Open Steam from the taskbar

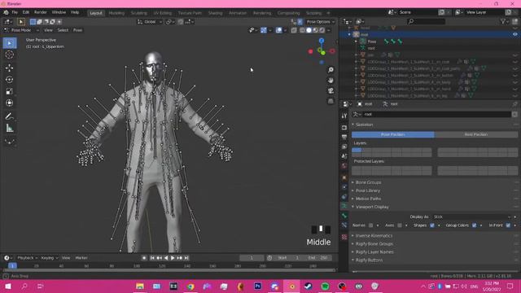308,286
